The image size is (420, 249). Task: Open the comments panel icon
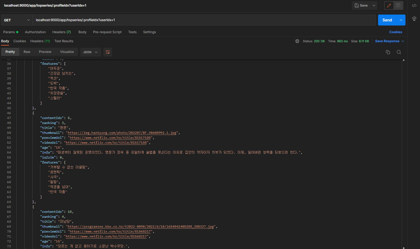point(398,5)
